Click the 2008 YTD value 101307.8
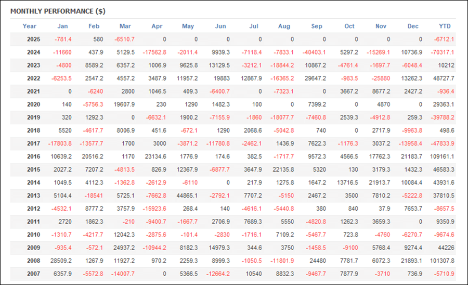 pos(442,261)
